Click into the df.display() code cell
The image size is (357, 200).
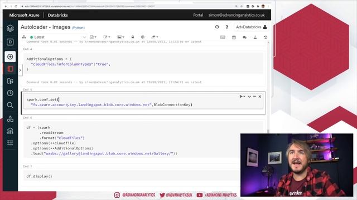click(132, 176)
